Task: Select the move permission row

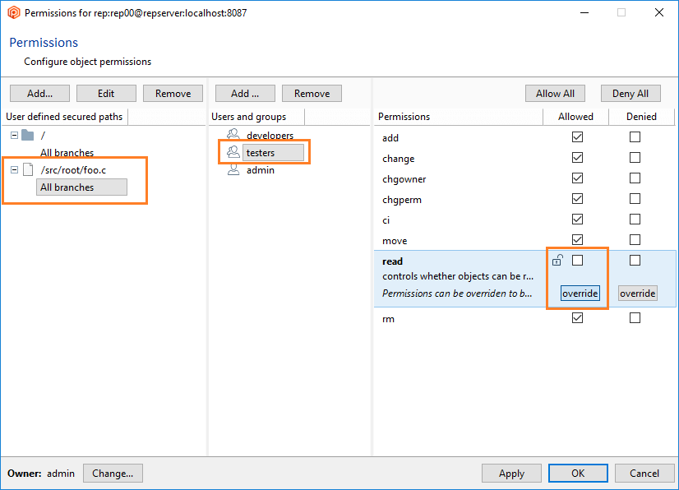Action: coord(524,240)
